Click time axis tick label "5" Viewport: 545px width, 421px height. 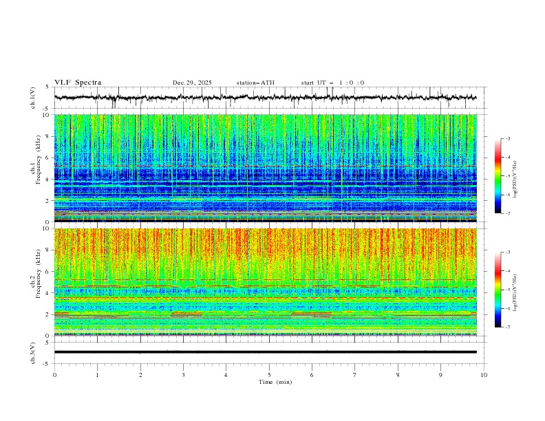coord(269,375)
